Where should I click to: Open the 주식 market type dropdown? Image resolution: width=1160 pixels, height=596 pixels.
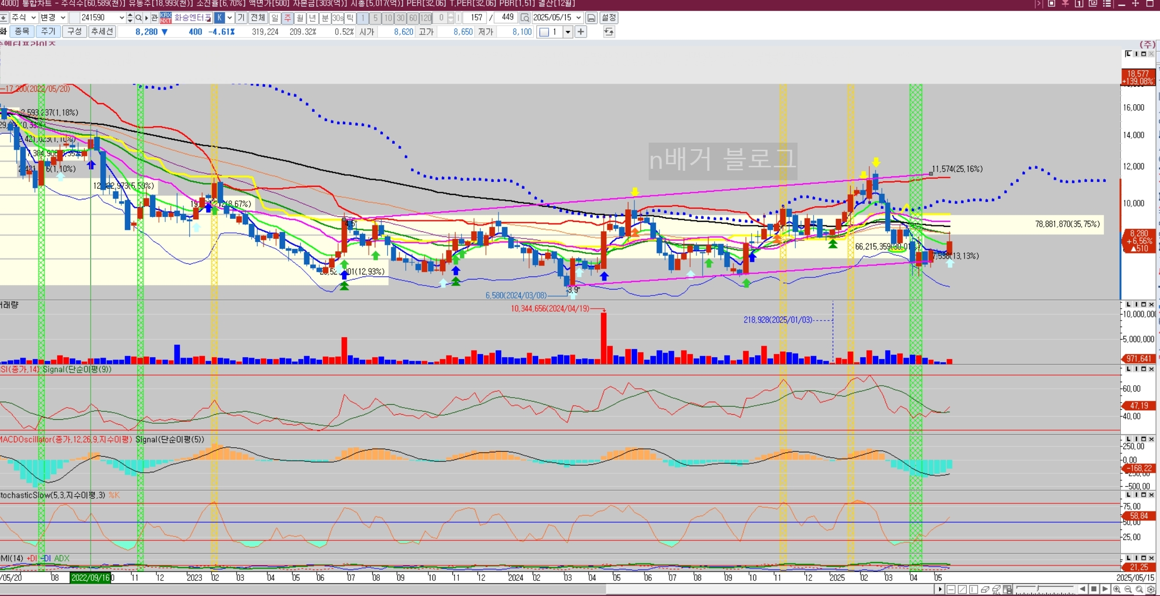click(x=33, y=18)
